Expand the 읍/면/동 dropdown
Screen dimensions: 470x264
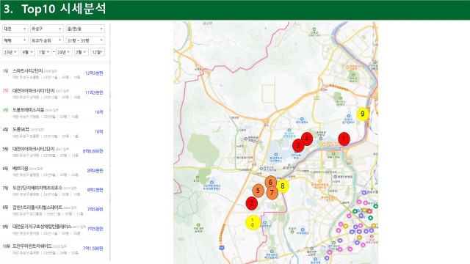[85, 29]
